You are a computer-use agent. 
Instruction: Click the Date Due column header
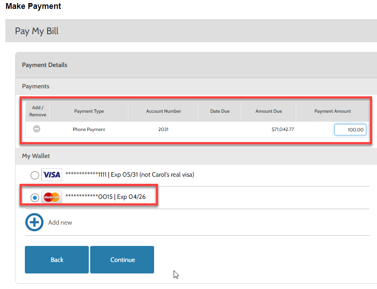point(219,111)
